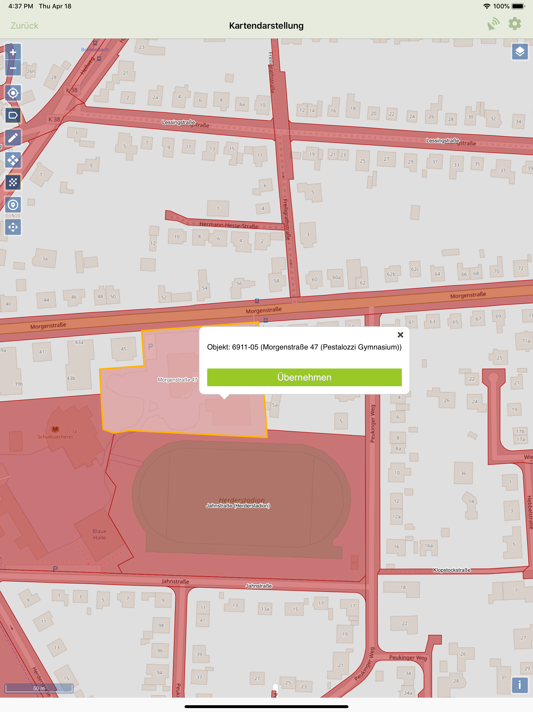
Task: Open settings via the gear icon
Action: click(515, 24)
